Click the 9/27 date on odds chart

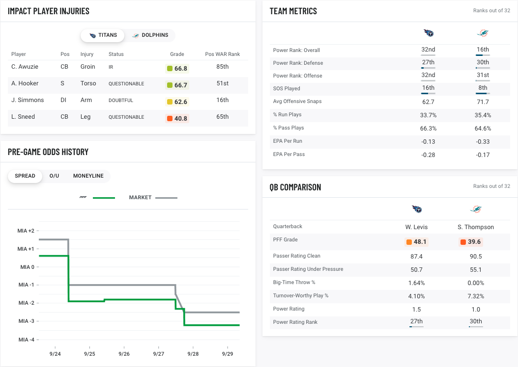point(158,354)
